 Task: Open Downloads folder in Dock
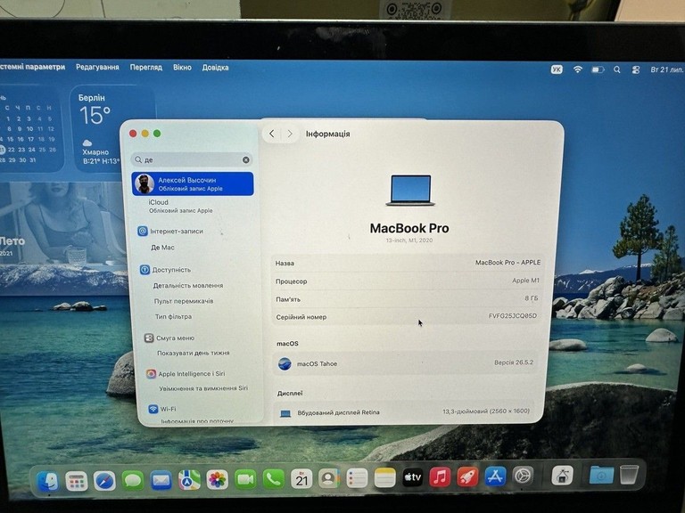coord(600,475)
